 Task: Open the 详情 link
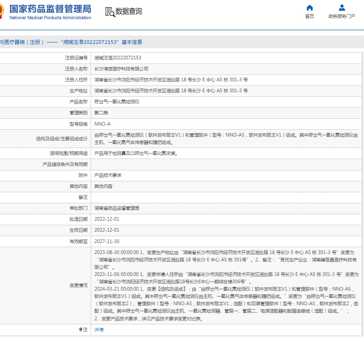(x=99, y=329)
